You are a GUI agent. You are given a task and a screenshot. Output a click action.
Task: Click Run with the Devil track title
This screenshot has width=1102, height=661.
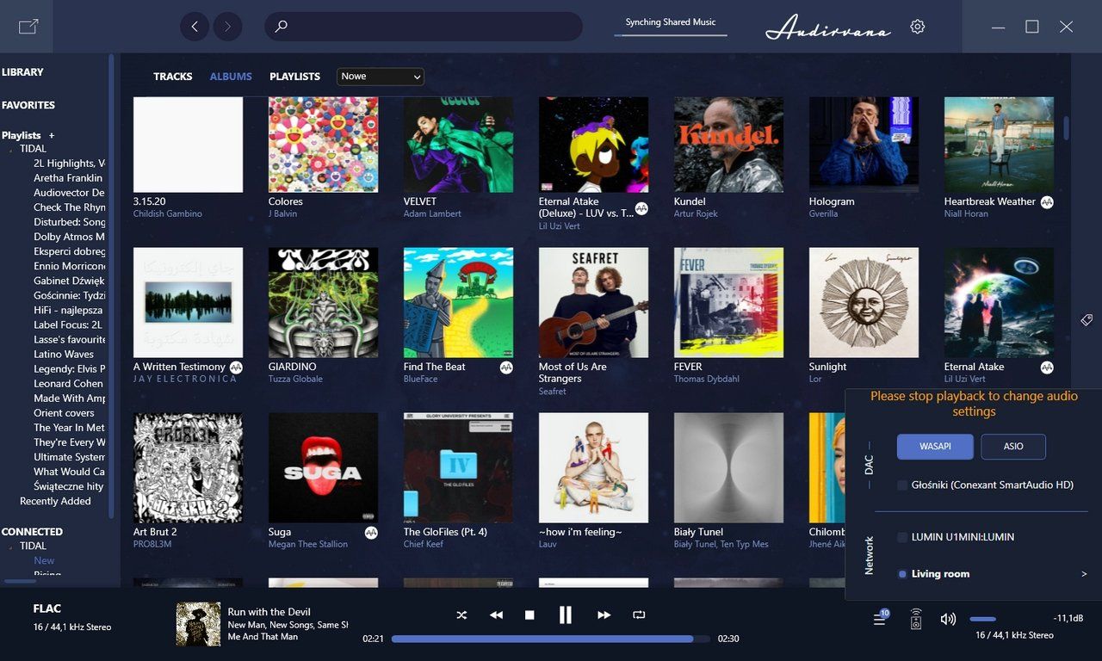pyautogui.click(x=269, y=612)
